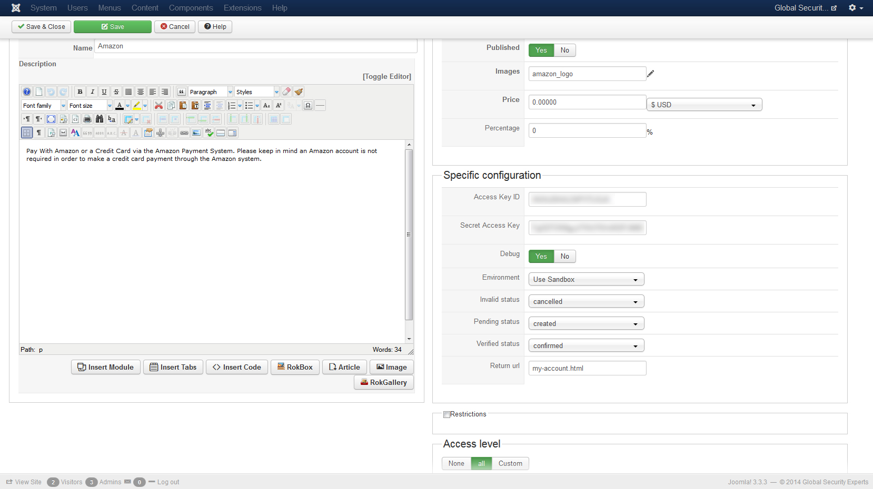Open the Menus menu
Screen dimensions: 873x489
[x=110, y=8]
